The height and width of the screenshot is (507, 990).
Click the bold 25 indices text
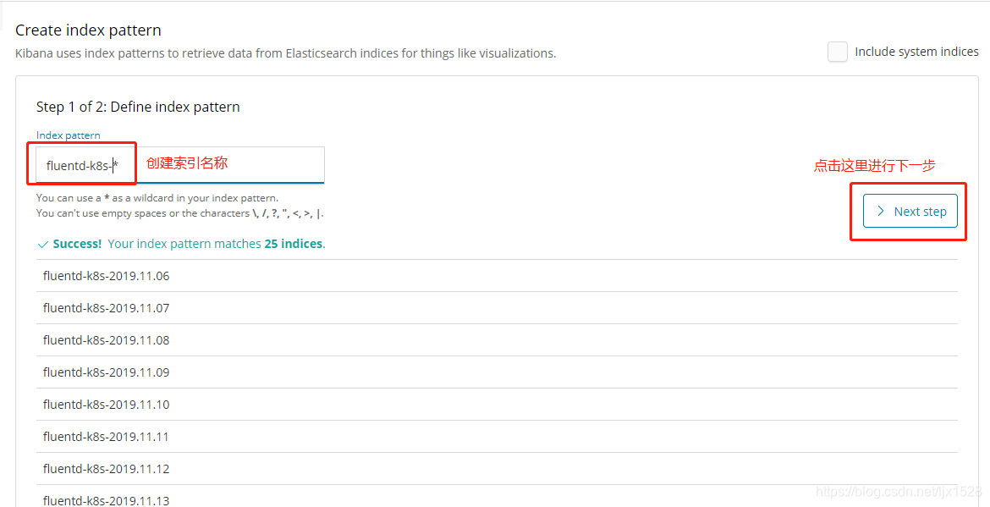(293, 244)
